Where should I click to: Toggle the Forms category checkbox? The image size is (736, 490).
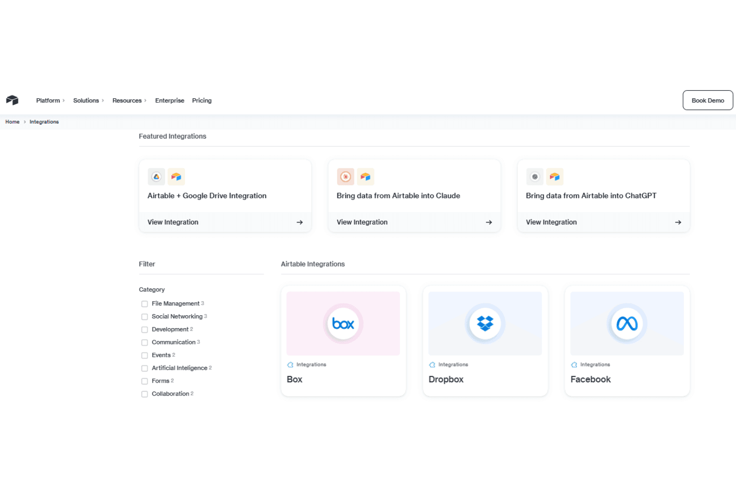pos(145,381)
